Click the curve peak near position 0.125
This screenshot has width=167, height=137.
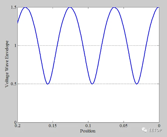[70, 7]
